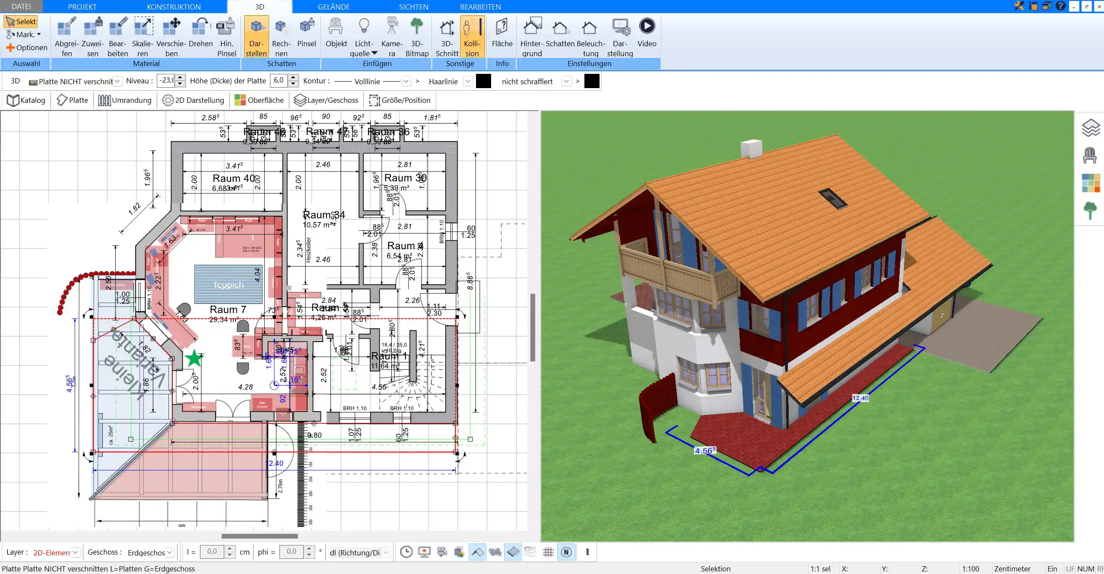This screenshot has height=574, width=1104.
Task: Switch to the GELÄNDE tab
Action: 334,7
